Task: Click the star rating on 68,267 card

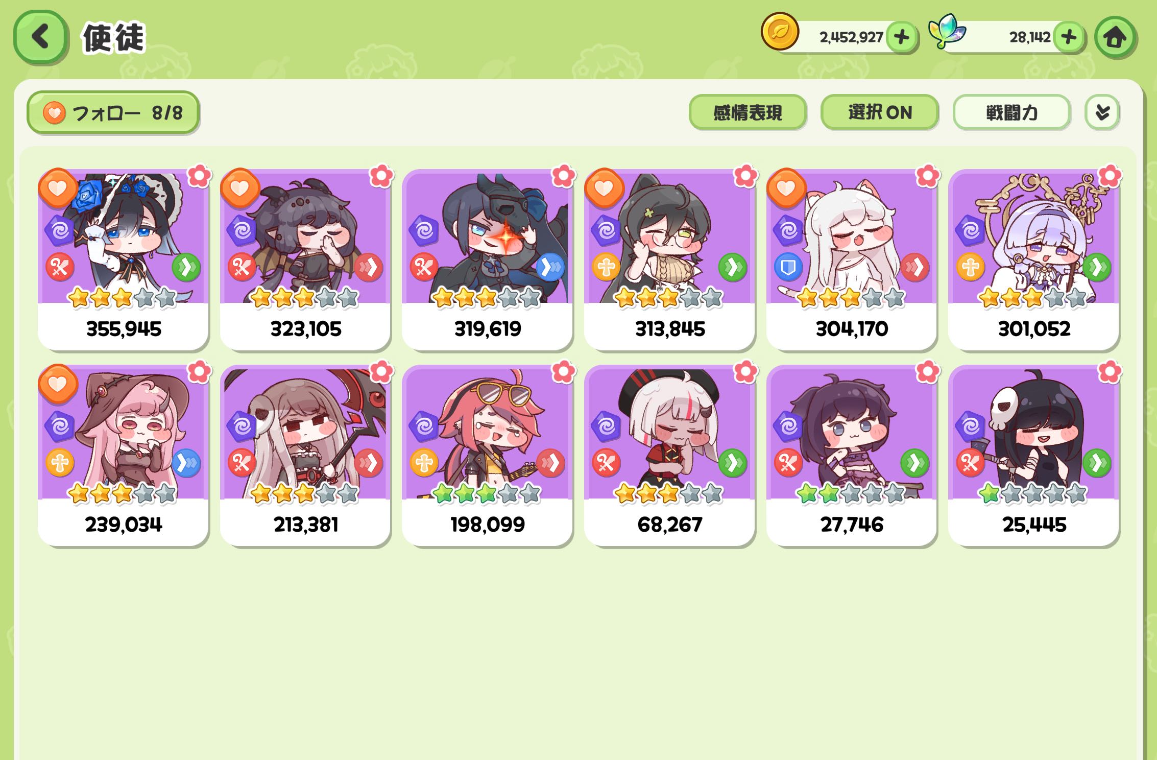Action: (x=668, y=493)
